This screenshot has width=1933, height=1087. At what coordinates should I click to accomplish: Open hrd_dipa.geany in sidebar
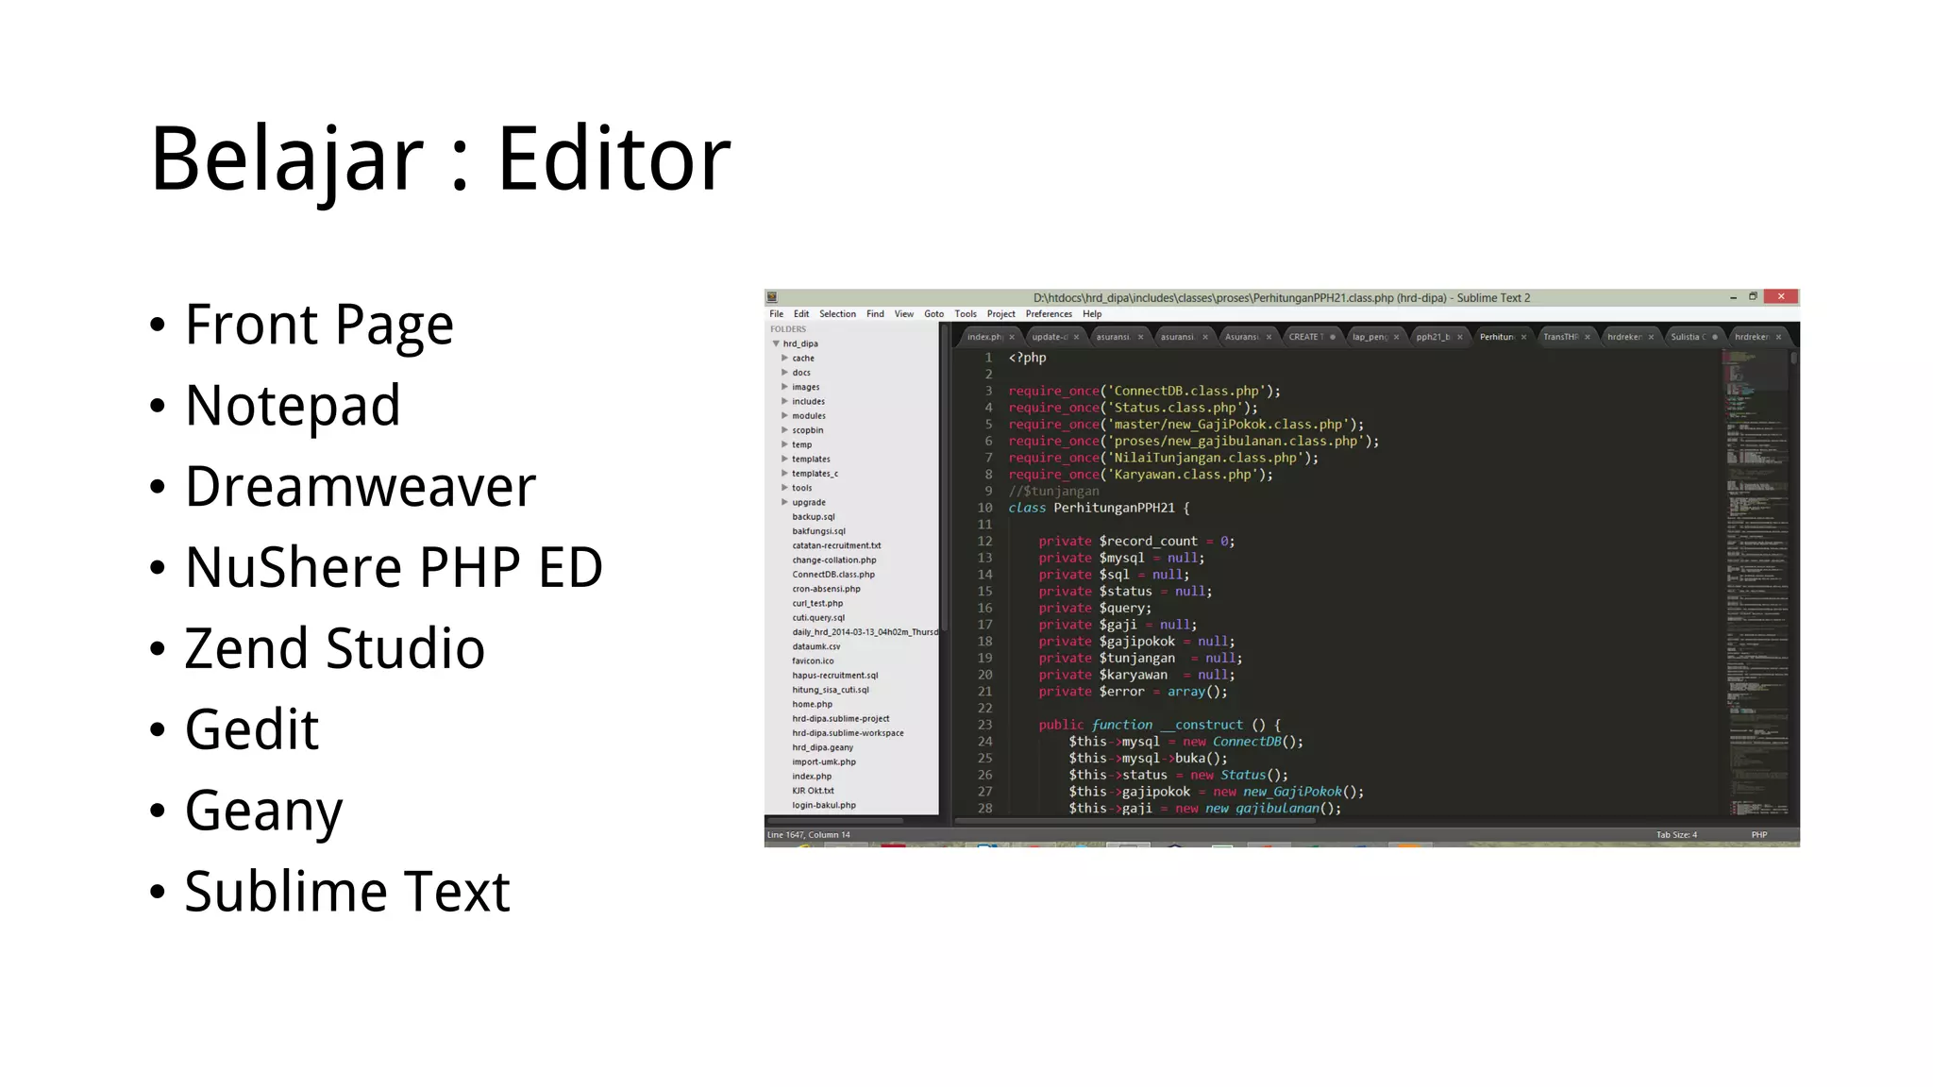click(822, 747)
